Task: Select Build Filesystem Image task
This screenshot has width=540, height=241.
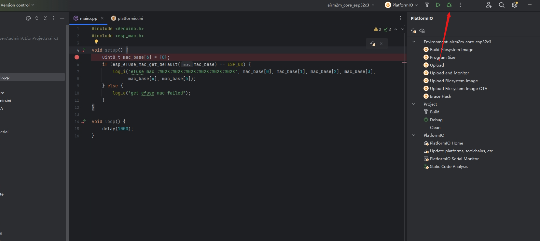Action: coord(448,49)
